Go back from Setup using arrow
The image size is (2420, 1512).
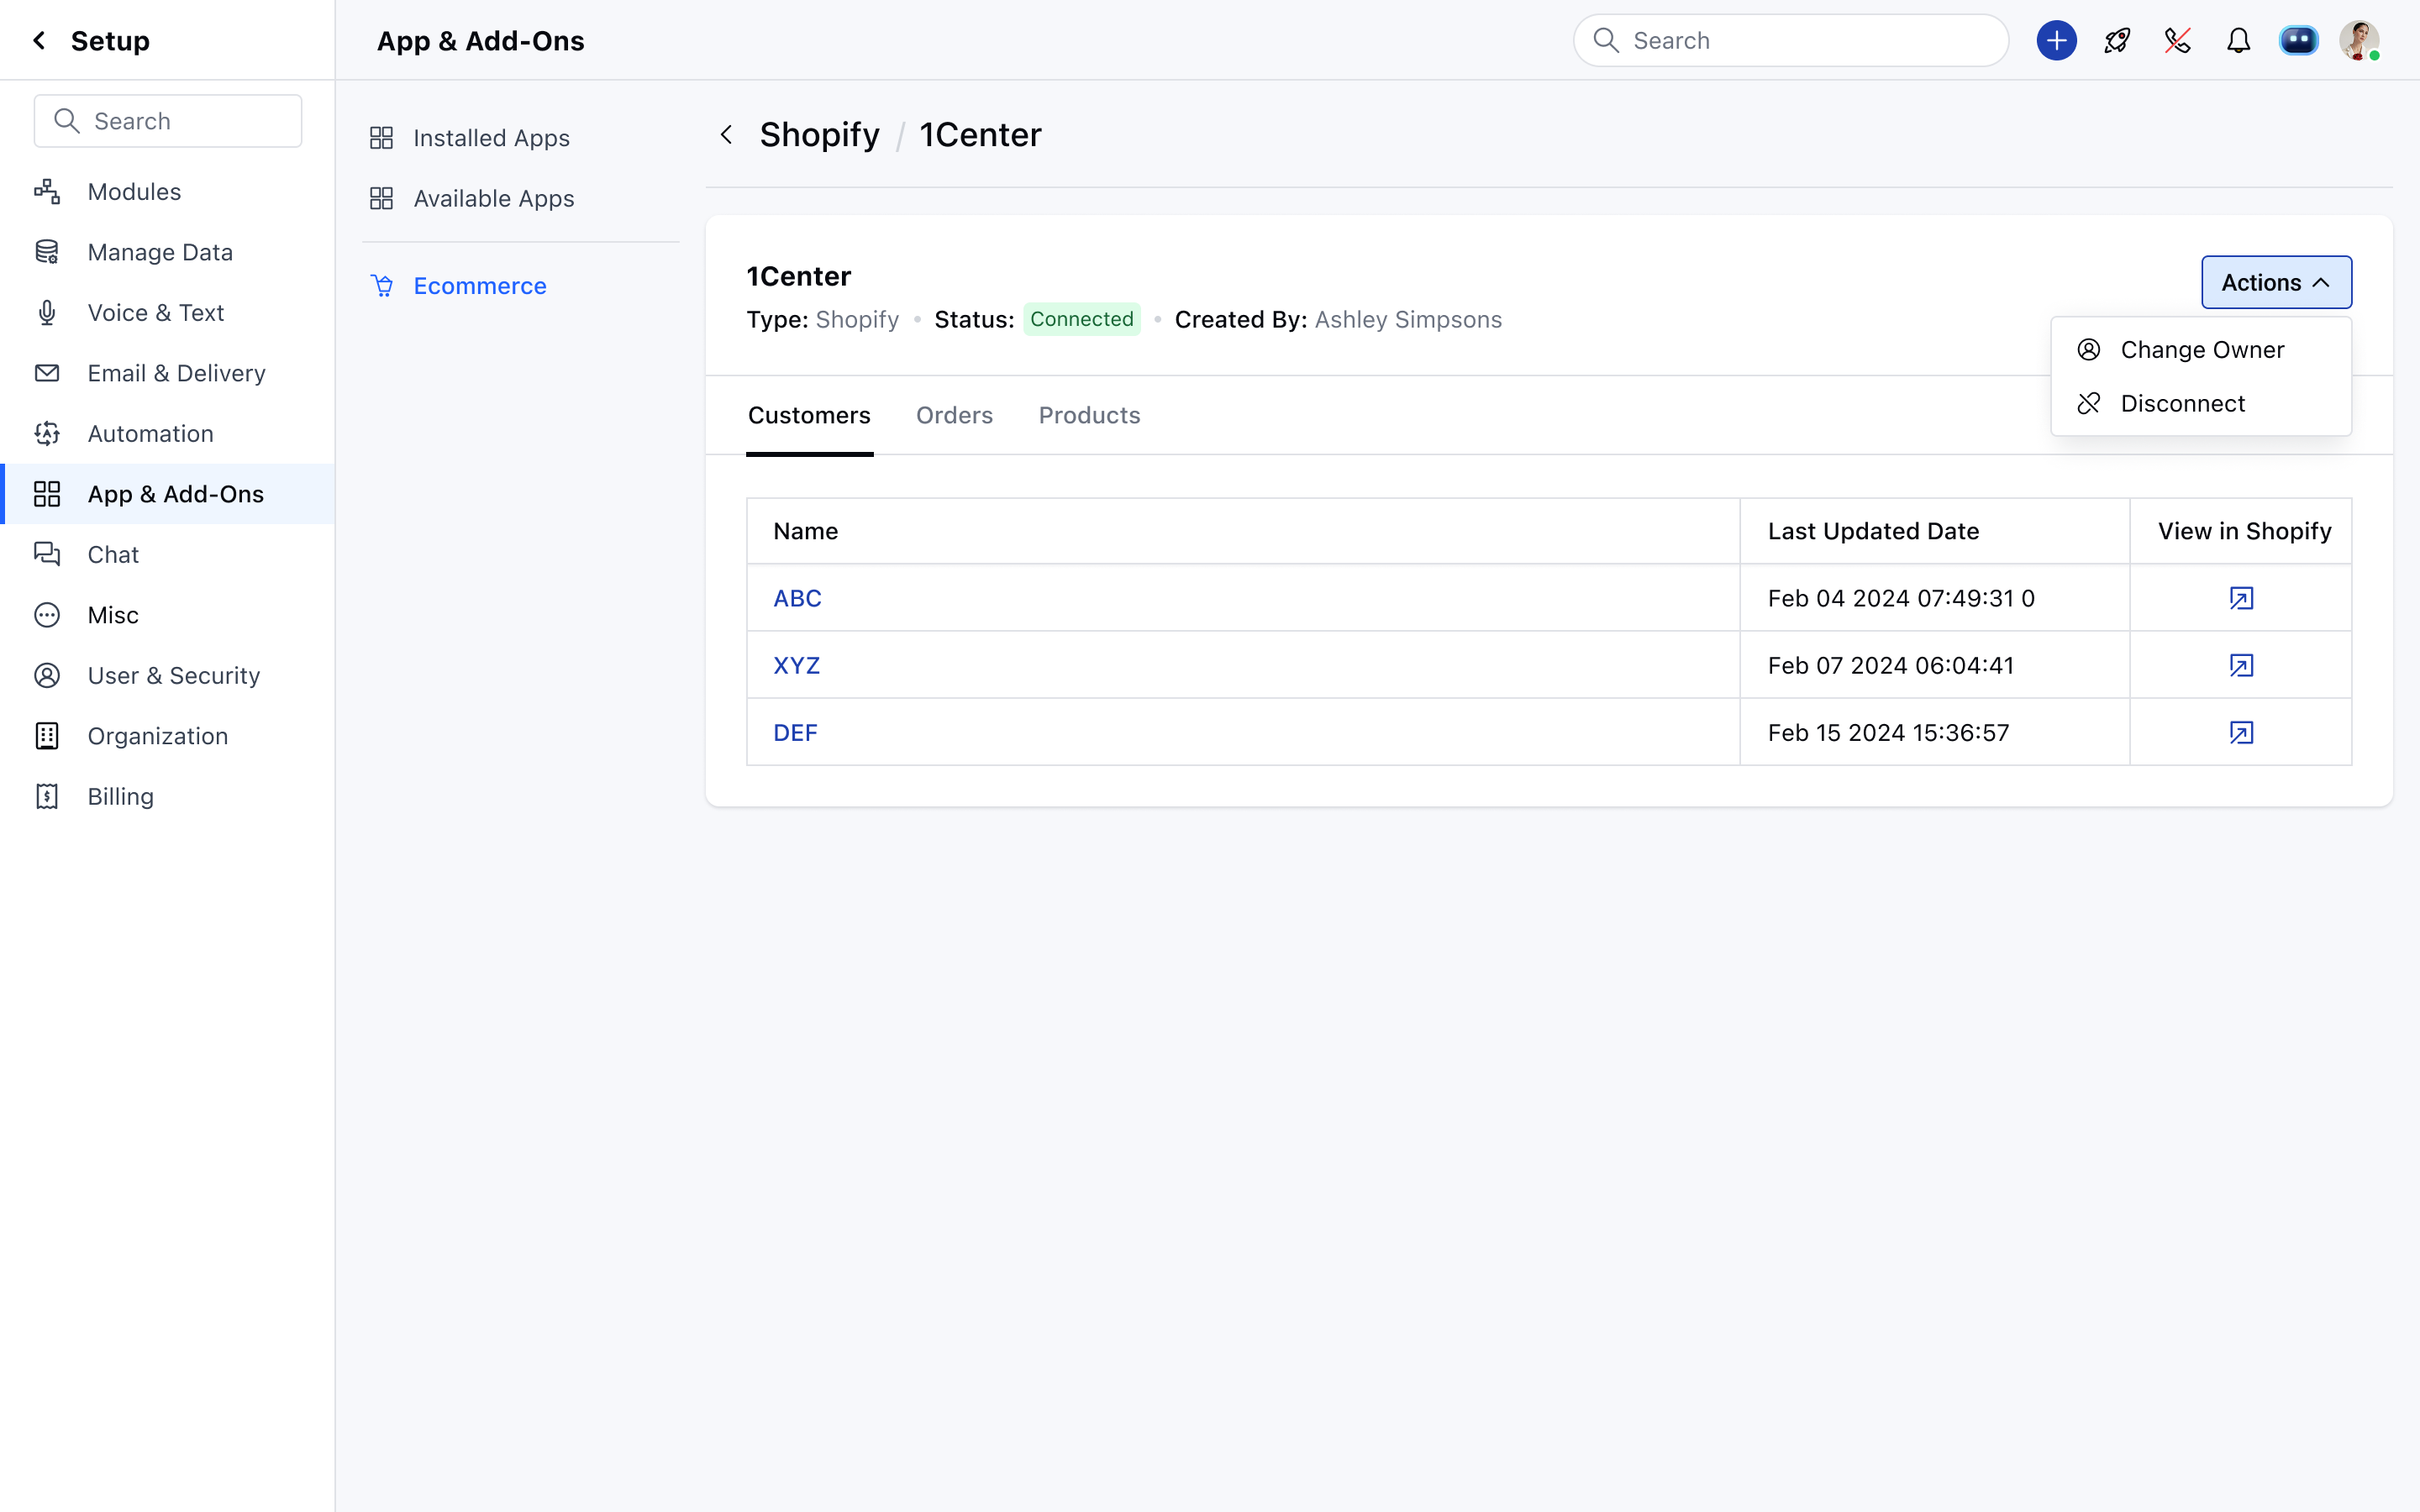[39, 40]
